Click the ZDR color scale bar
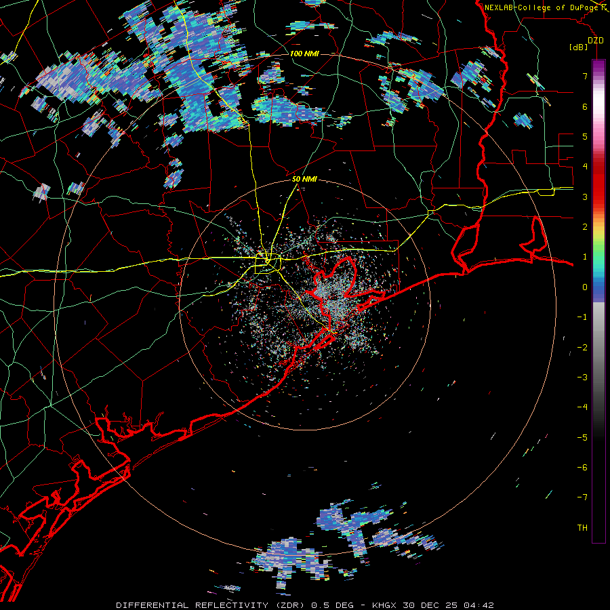 point(598,301)
